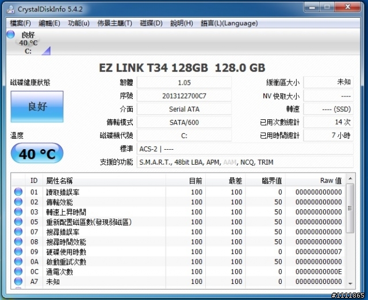Open the 功能(u) menu

point(79,23)
